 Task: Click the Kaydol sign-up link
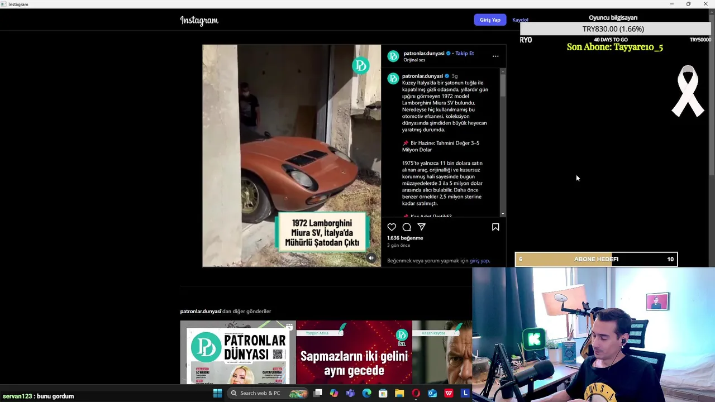click(520, 20)
